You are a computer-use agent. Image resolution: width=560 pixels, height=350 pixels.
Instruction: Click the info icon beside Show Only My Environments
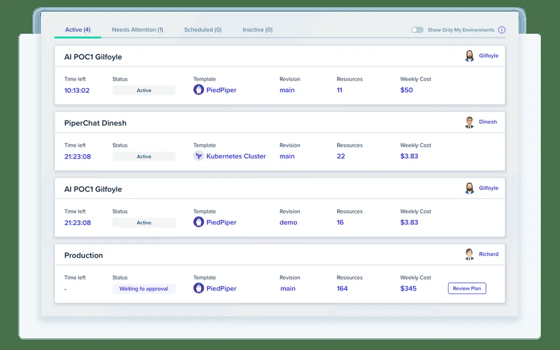pyautogui.click(x=502, y=30)
